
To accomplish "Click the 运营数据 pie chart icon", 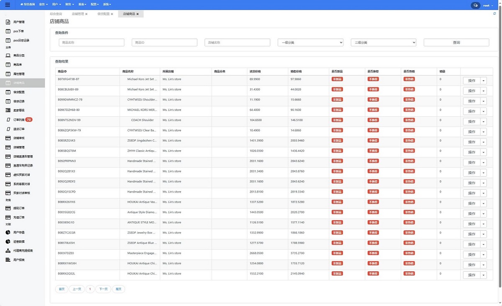I will [x=8, y=242].
